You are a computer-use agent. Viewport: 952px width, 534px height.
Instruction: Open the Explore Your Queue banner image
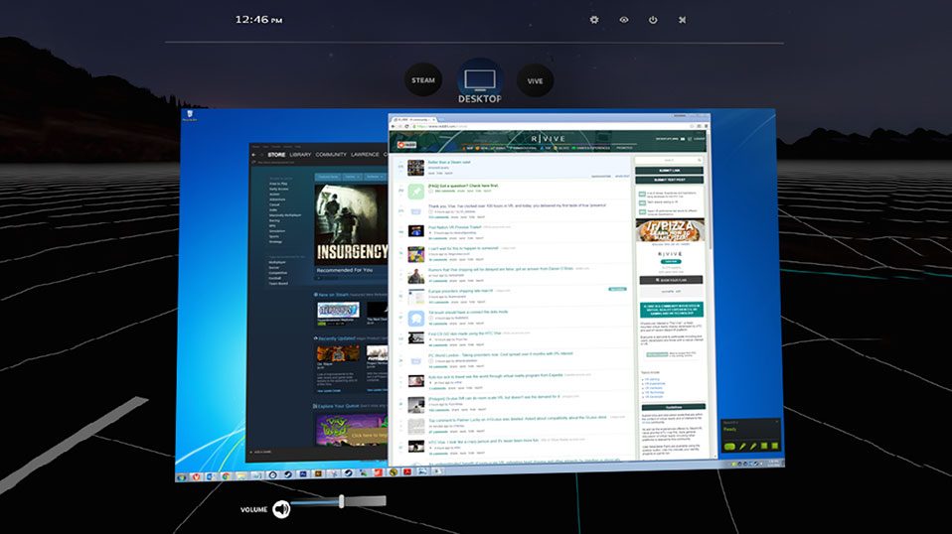point(352,430)
